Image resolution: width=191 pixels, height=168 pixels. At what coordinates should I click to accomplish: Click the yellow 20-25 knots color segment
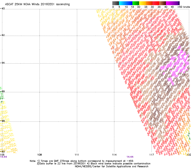(142, 3)
